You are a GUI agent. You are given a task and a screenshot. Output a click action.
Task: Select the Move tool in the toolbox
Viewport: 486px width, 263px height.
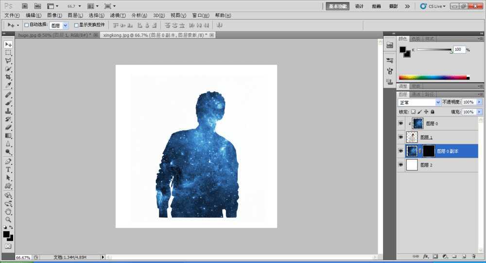[x=8, y=45]
